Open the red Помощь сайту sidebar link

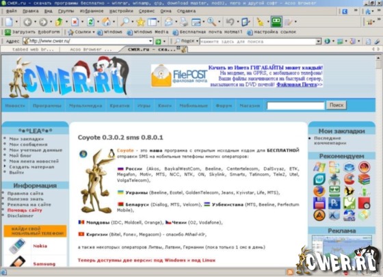click(x=25, y=210)
